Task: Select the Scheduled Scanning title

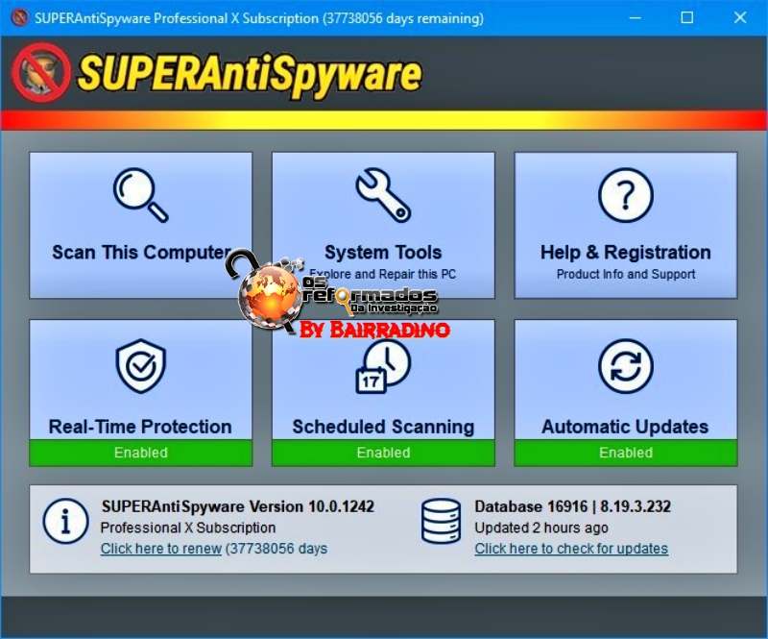Action: click(x=383, y=427)
